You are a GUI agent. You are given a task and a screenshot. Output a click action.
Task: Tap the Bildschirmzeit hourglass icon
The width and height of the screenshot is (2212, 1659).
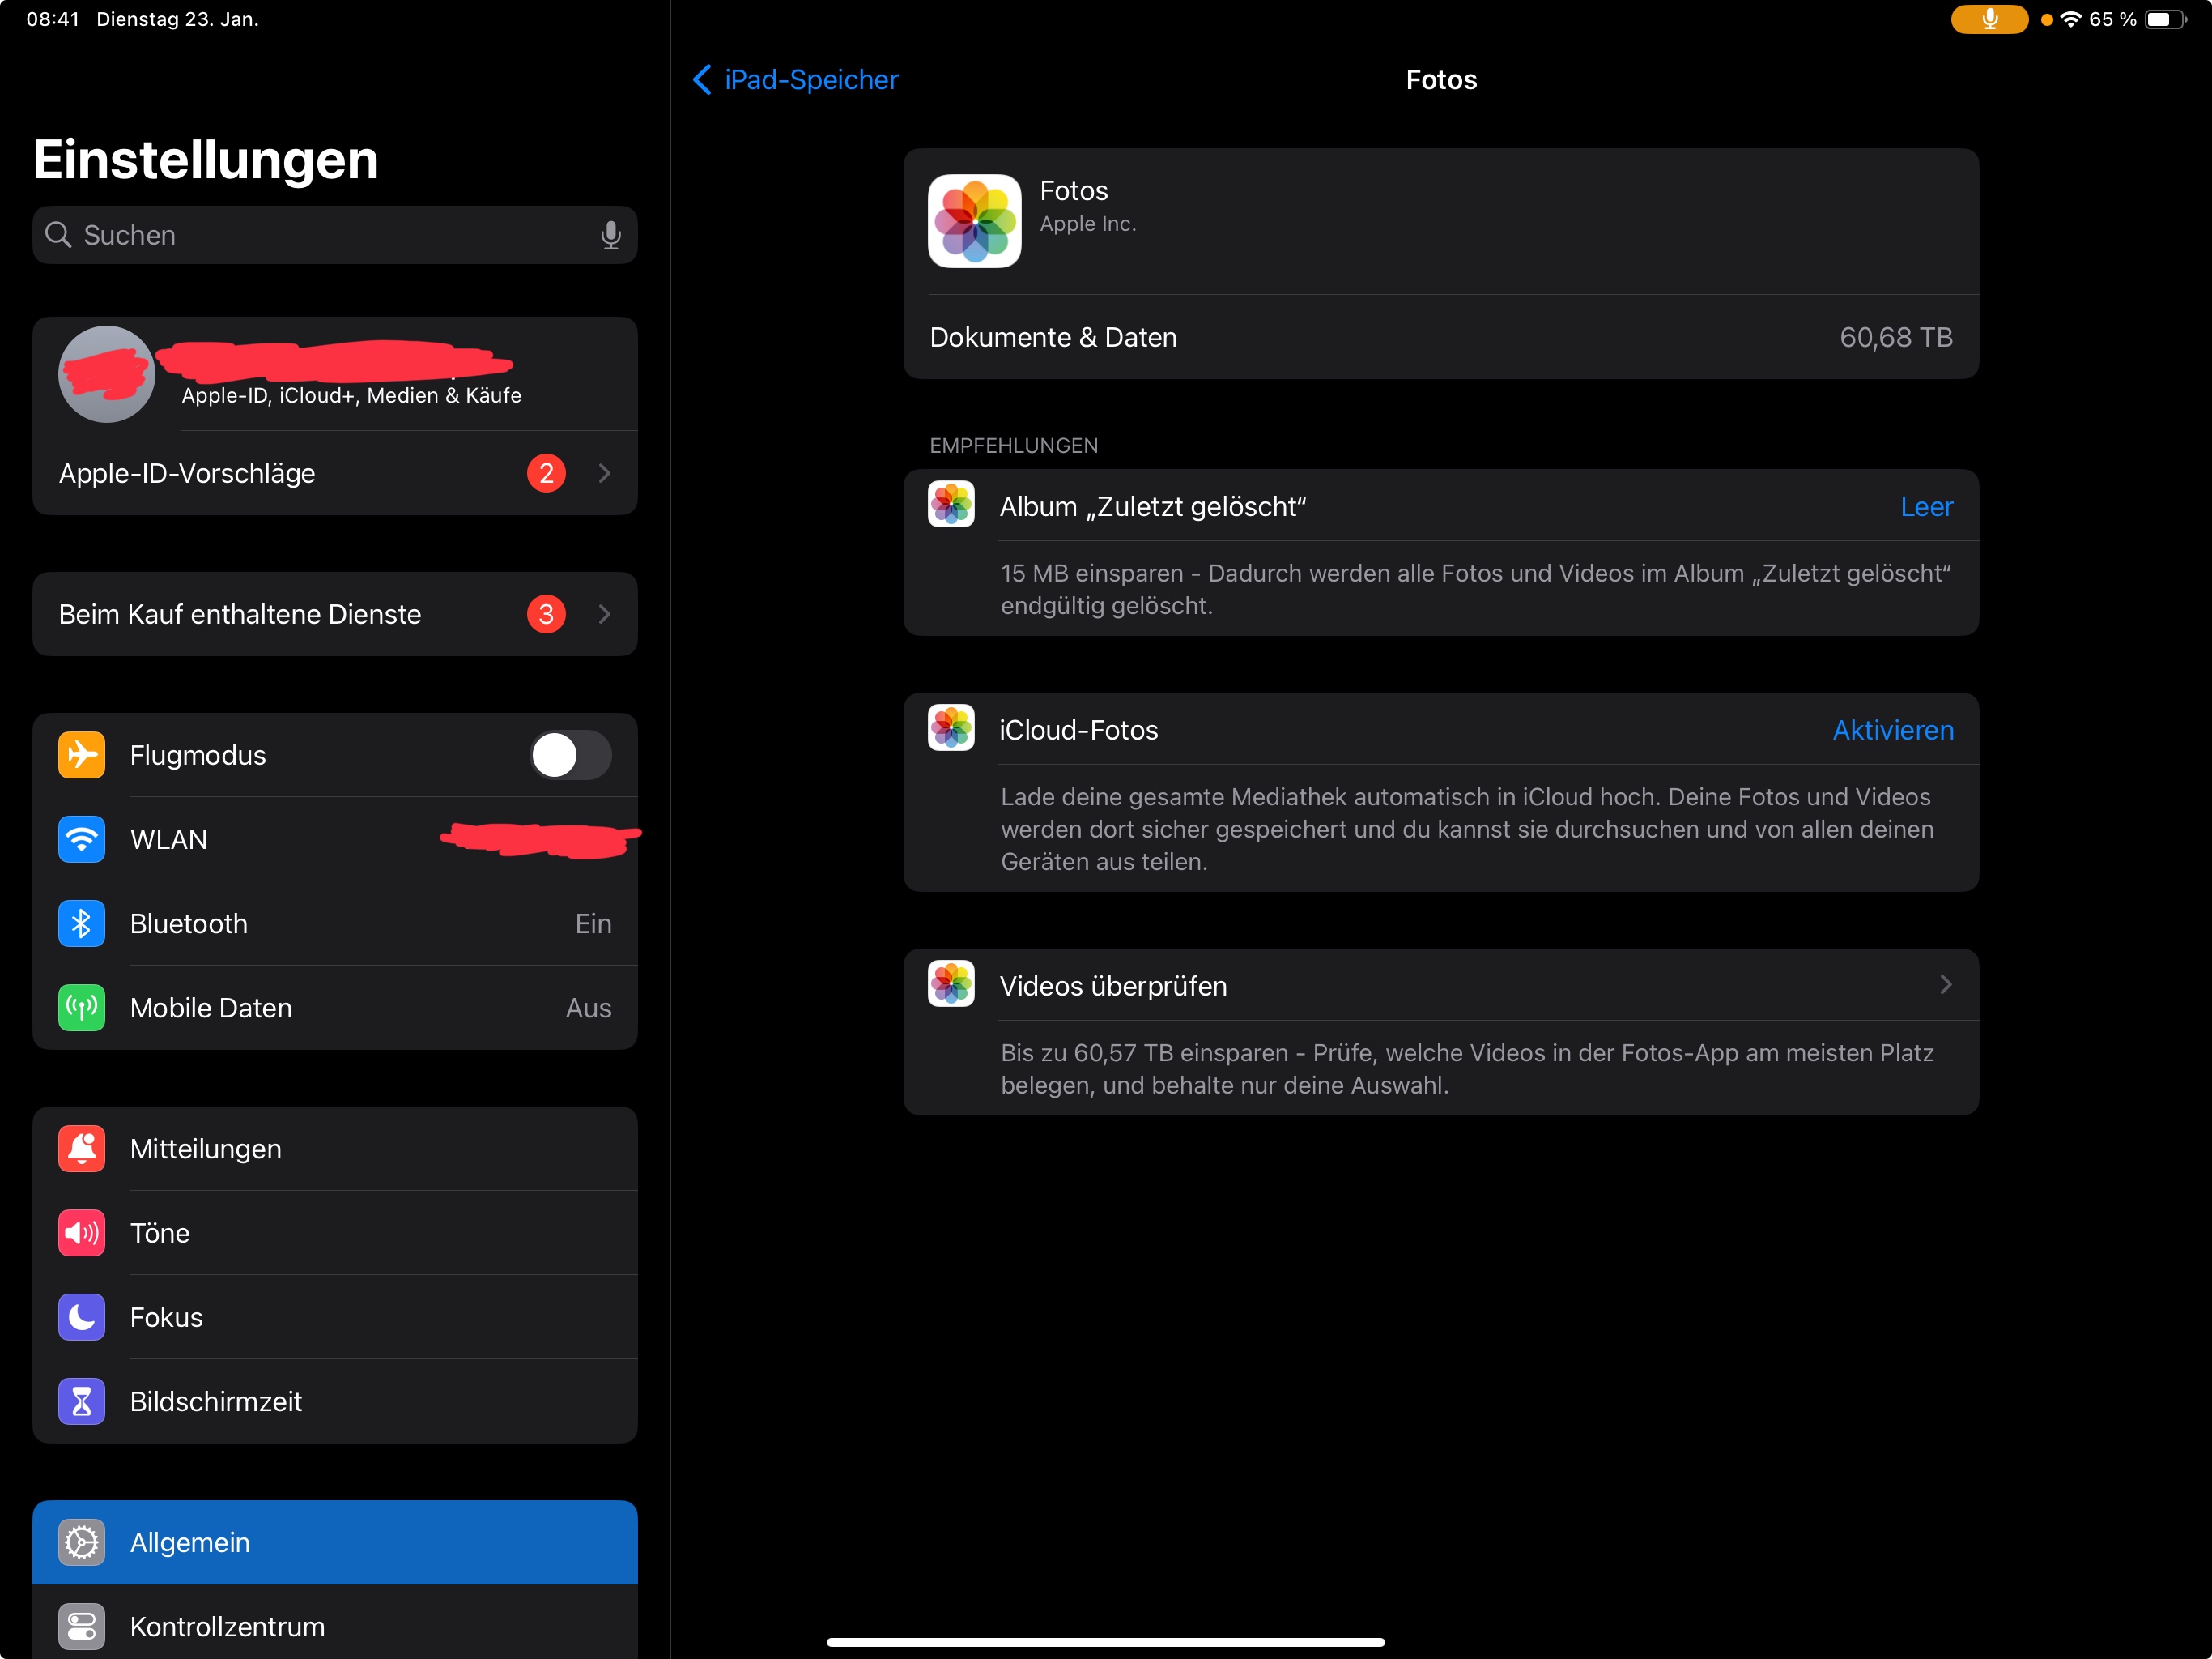[x=81, y=1401]
